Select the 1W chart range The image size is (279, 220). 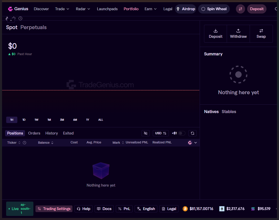(36, 120)
